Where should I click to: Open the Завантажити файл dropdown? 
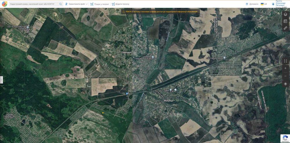pos(76,4)
